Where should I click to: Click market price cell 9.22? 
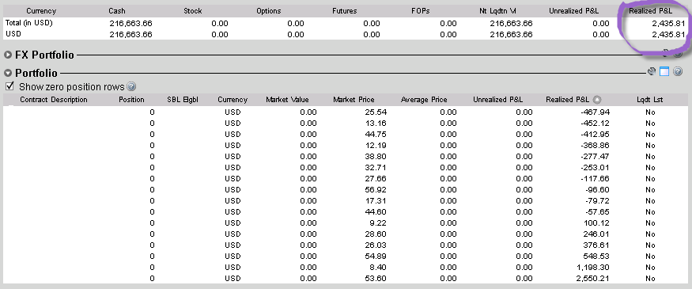coord(379,222)
